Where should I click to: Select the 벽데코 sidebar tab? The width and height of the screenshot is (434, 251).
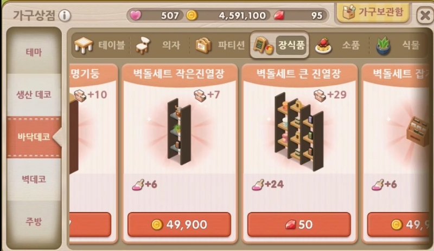click(34, 179)
